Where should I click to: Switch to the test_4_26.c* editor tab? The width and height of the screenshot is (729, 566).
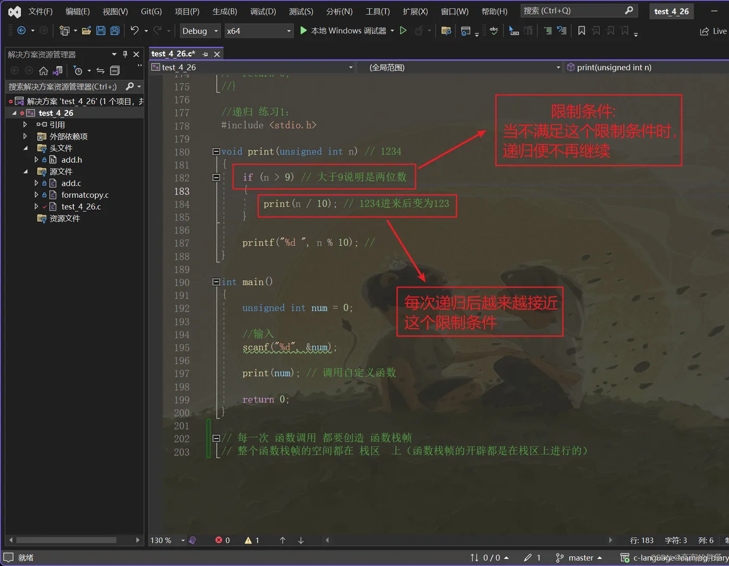[173, 54]
